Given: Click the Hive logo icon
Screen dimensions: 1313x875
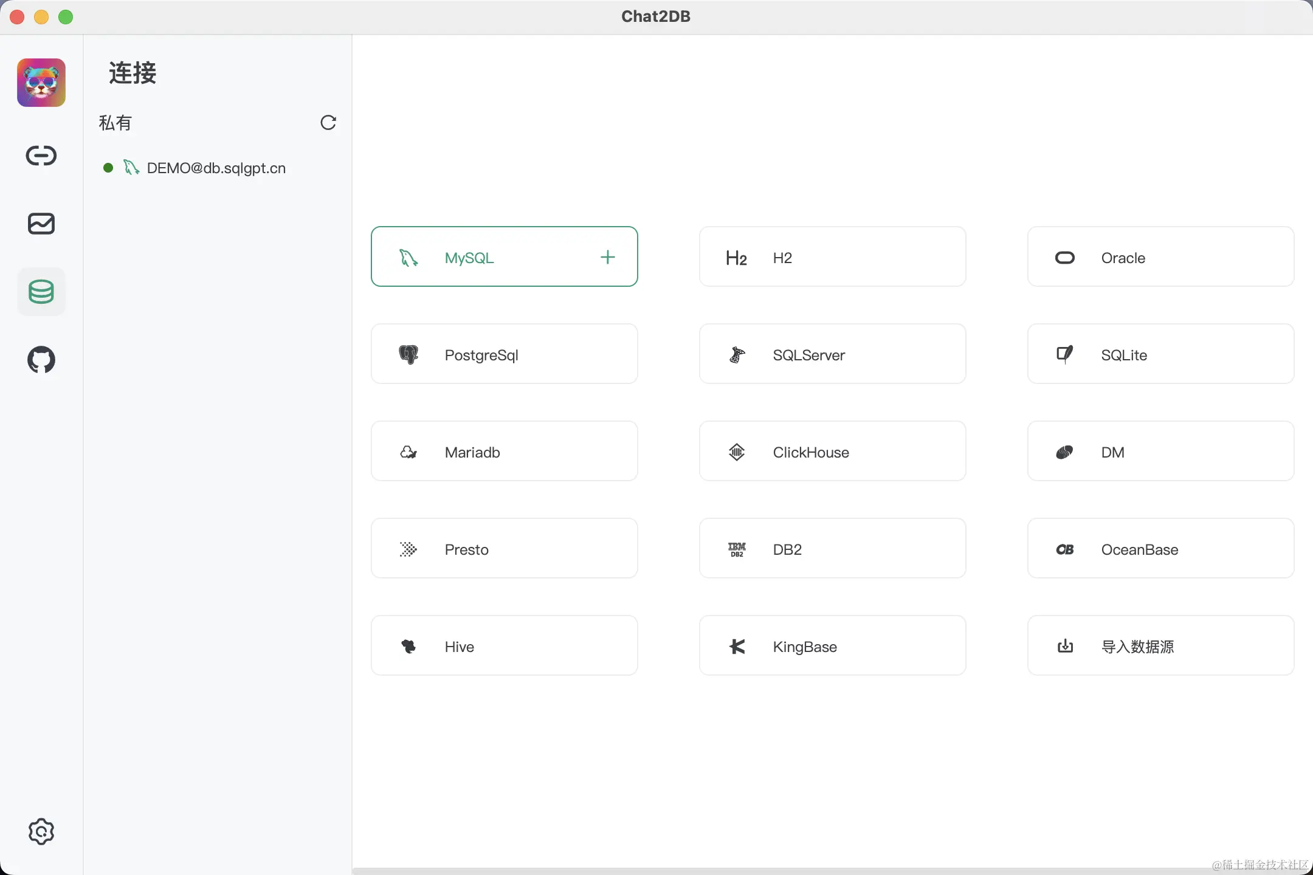Looking at the screenshot, I should click(x=408, y=647).
